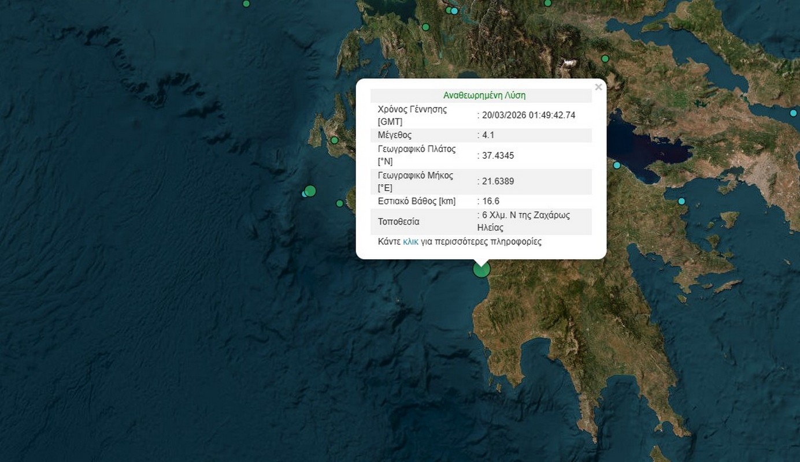This screenshot has height=462, width=800.
Task: Click the magnitude value 4.1
Action: click(488, 135)
